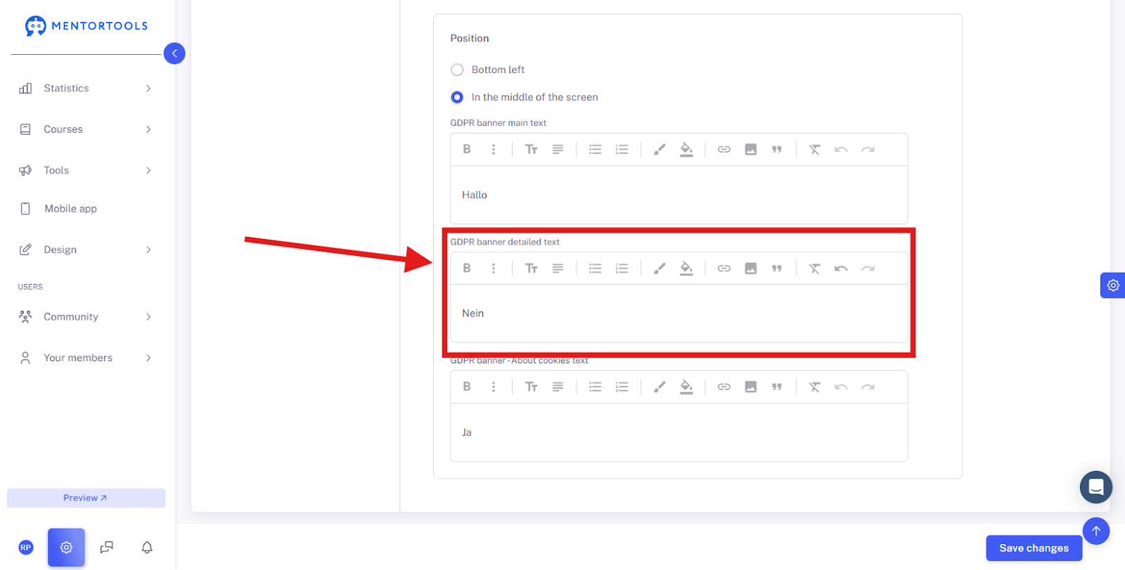The width and height of the screenshot is (1125, 570).
Task: Insert image in main text editor
Action: point(751,149)
